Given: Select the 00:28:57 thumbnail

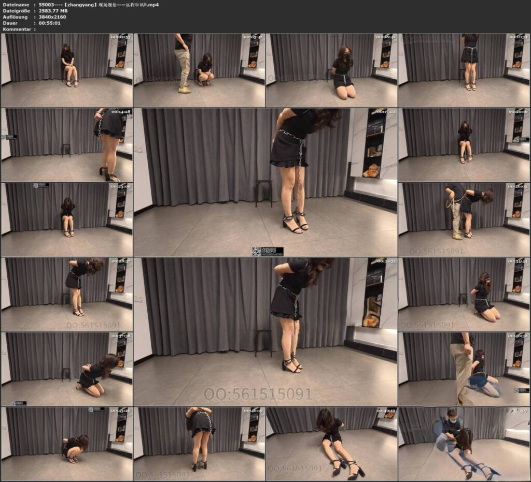Looking at the screenshot, I should pyautogui.click(x=67, y=295).
